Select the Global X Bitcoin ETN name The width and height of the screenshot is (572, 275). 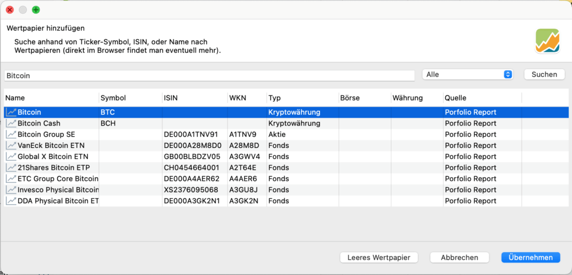pyautogui.click(x=53, y=157)
